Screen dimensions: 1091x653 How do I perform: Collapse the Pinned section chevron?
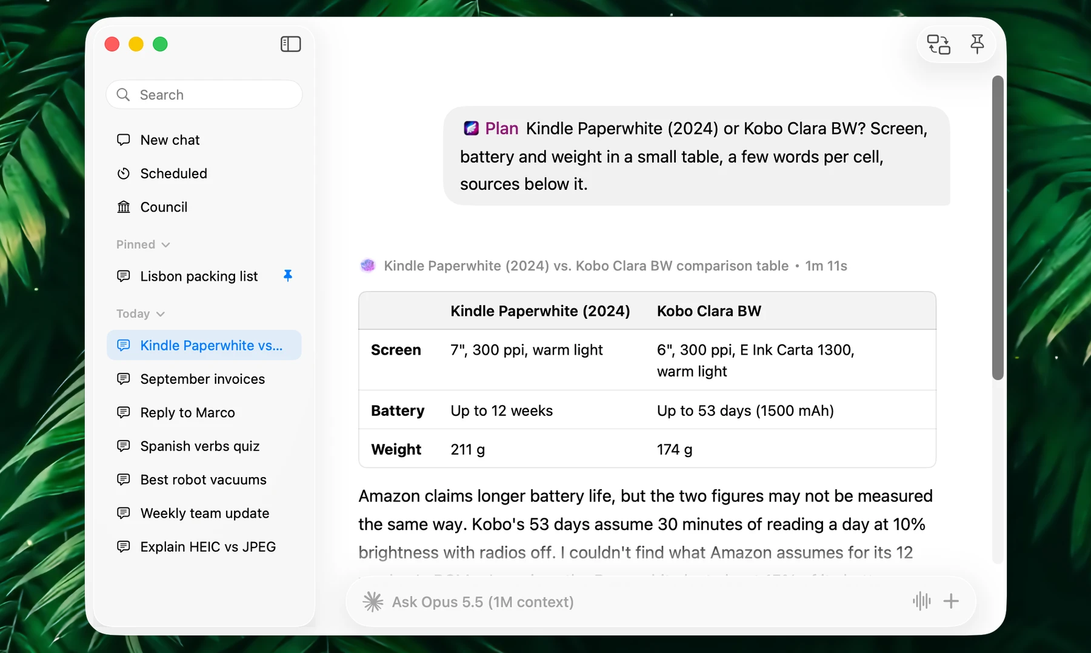pos(166,245)
